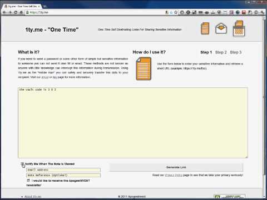This screenshot has width=267, height=200.
Task: Bookmark this page with the star icon
Action: click(x=176, y=12)
